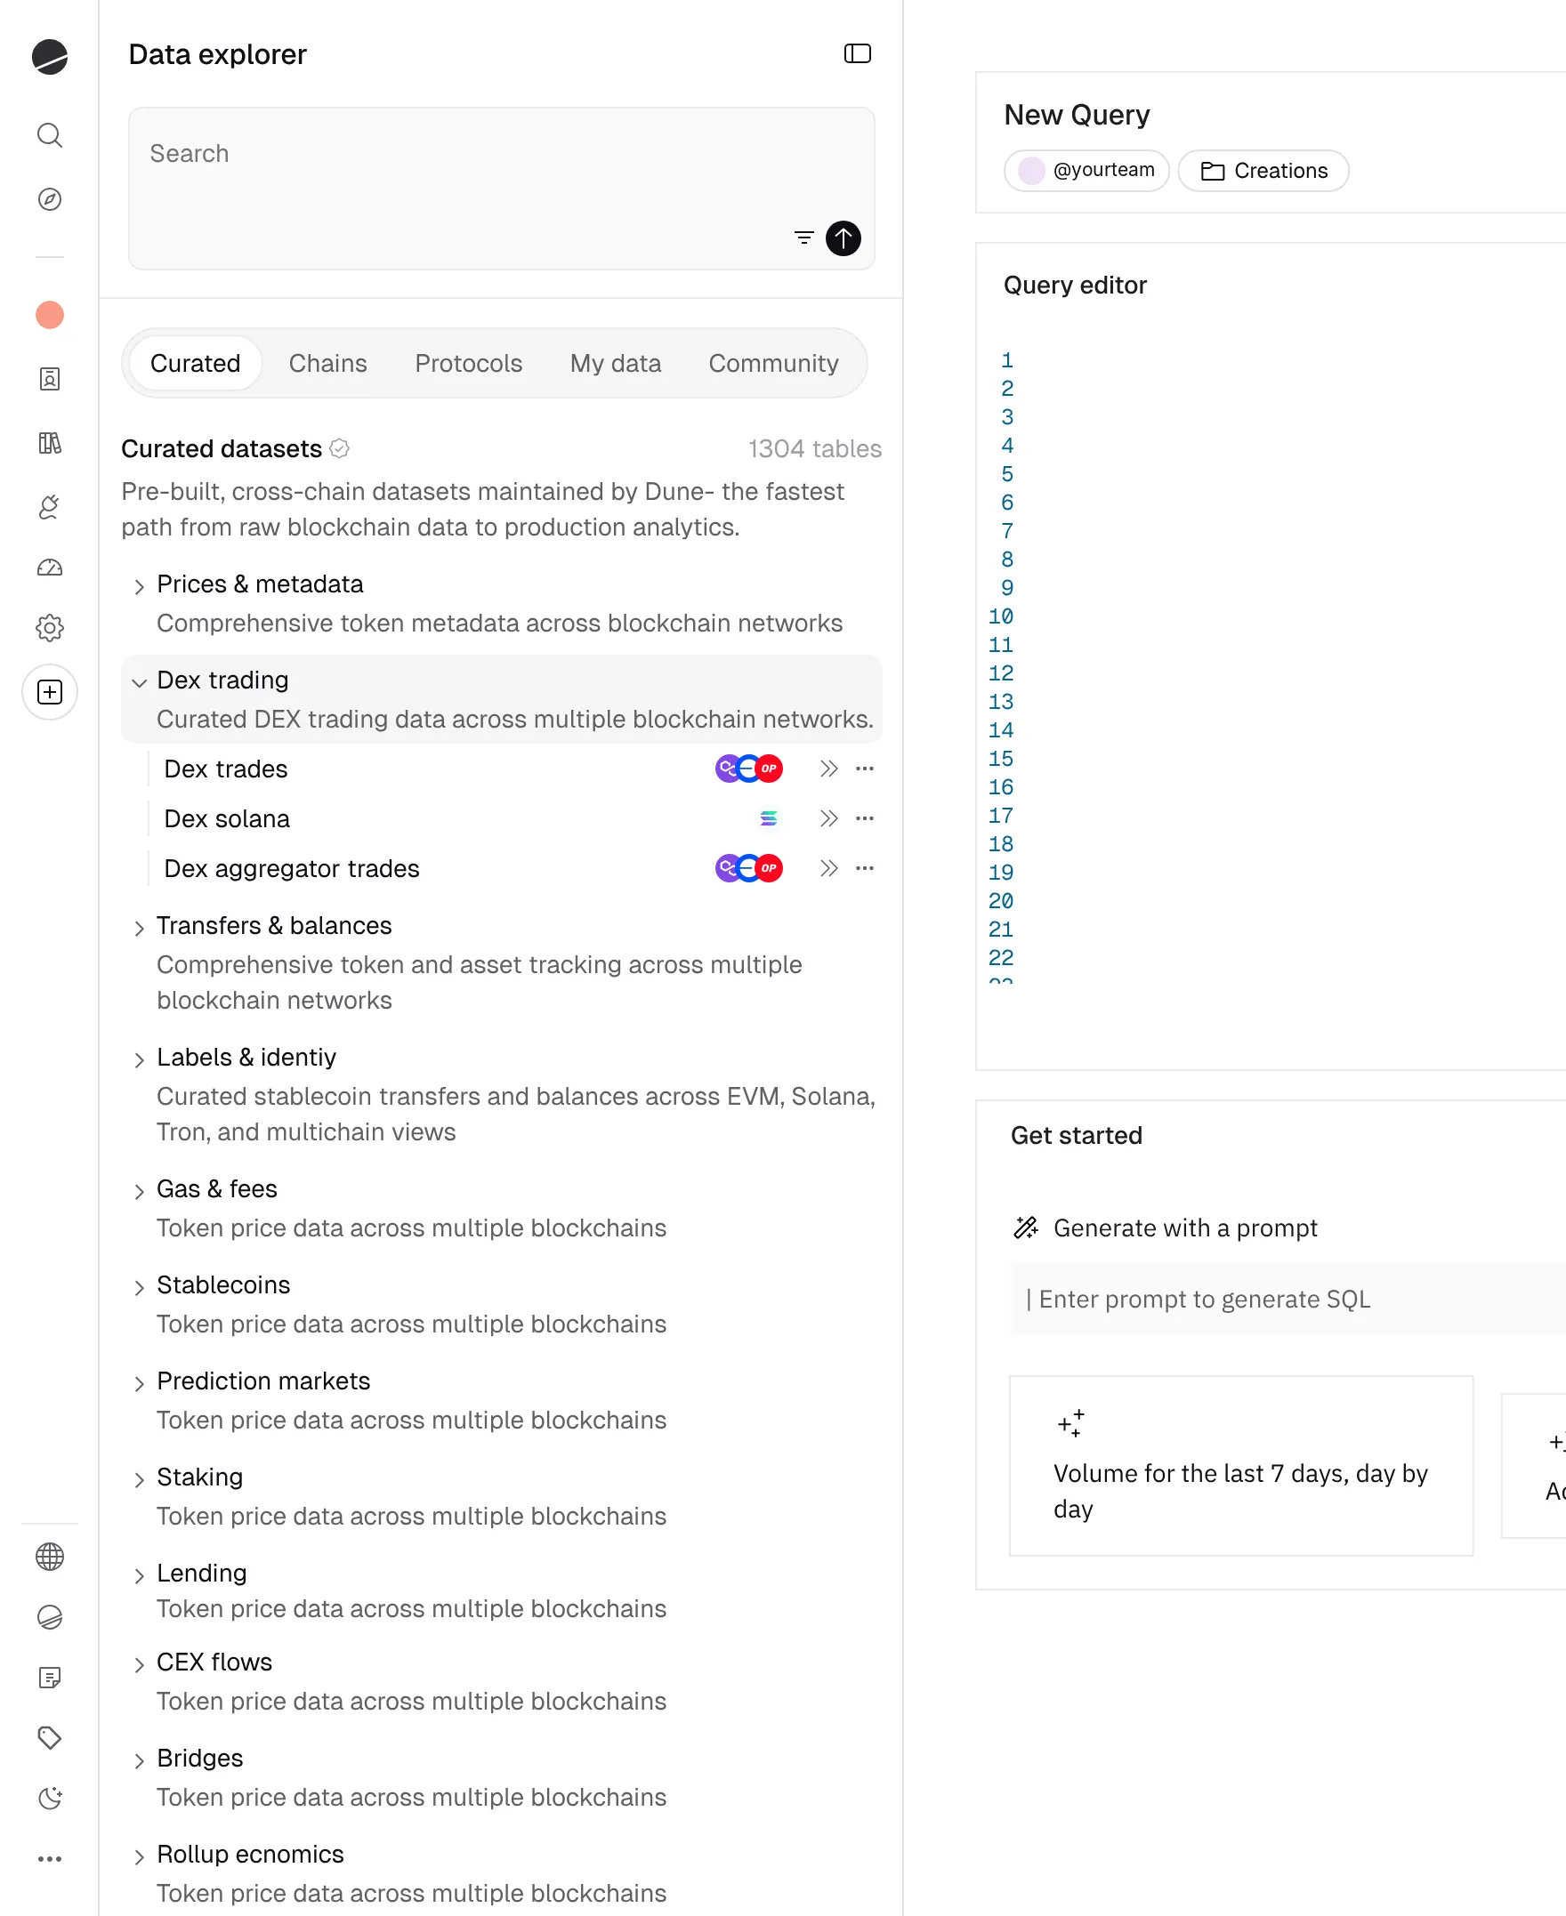Open the settings gear icon

click(x=50, y=629)
